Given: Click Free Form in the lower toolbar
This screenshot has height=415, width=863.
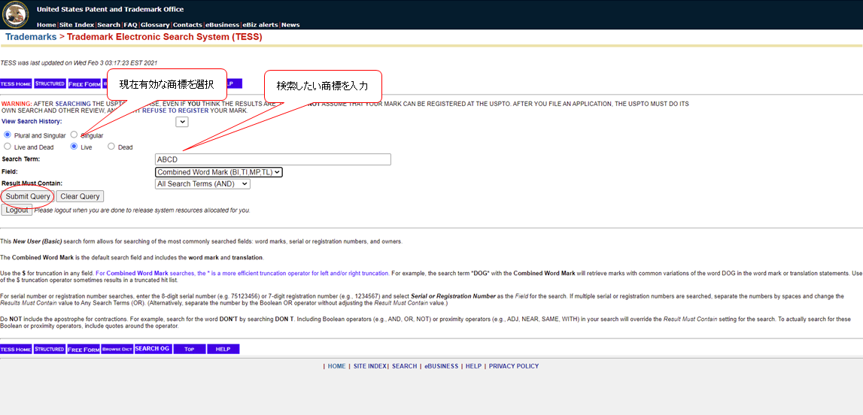Looking at the screenshot, I should pyautogui.click(x=84, y=349).
